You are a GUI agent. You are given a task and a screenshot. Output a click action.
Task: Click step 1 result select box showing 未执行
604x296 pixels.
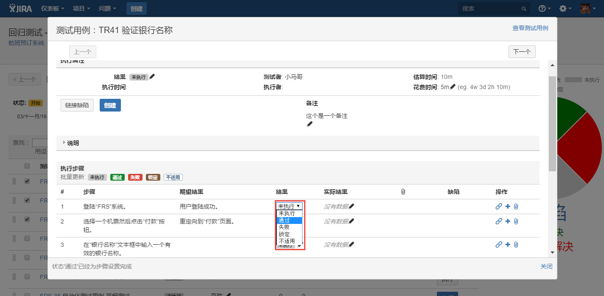click(x=289, y=206)
